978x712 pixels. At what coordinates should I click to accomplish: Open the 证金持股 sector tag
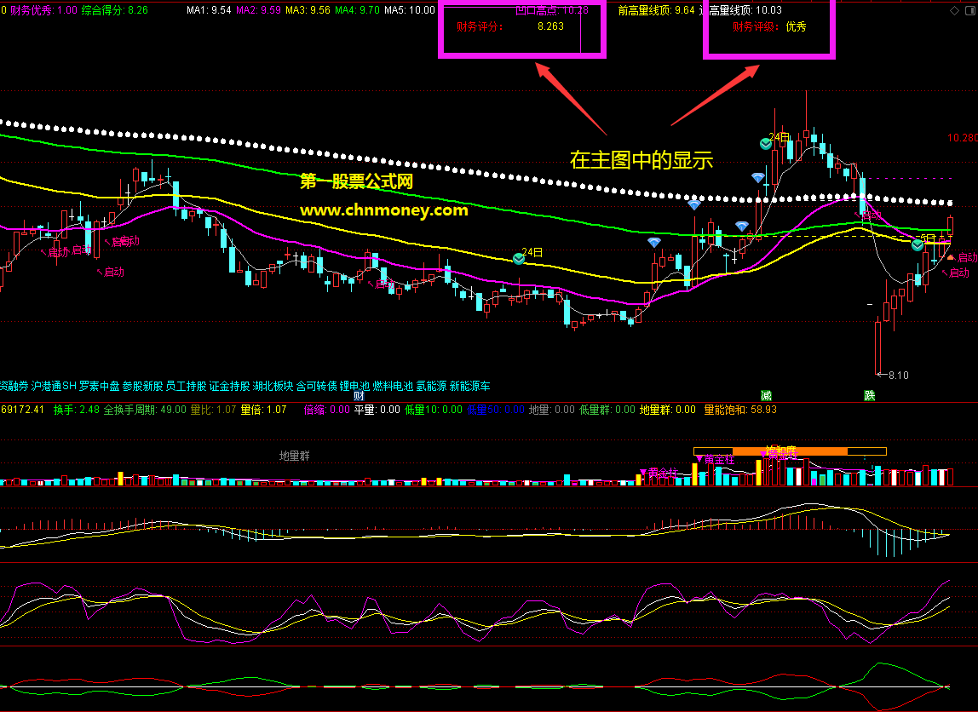[229, 386]
